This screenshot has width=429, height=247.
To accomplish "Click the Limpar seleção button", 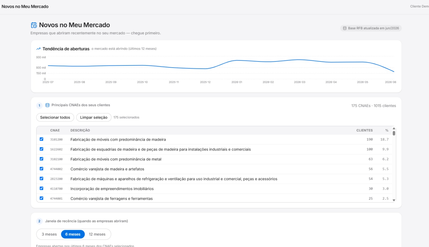I will point(94,117).
